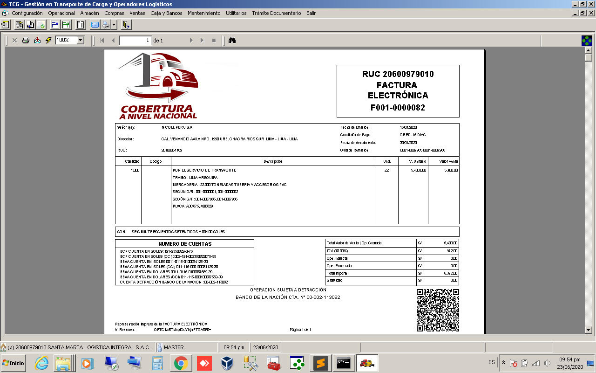Open the Trámite Documentario menu
The image size is (596, 373).
(x=277, y=13)
